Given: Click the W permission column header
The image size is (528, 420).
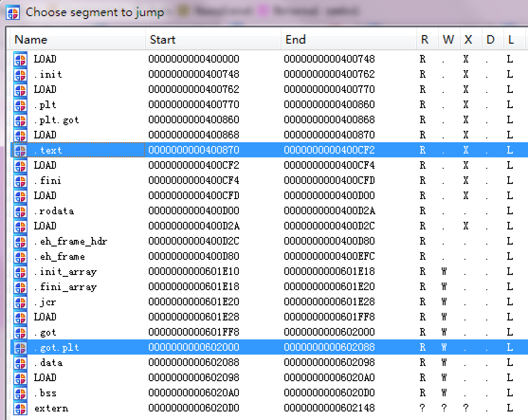Looking at the screenshot, I should tap(449, 39).
